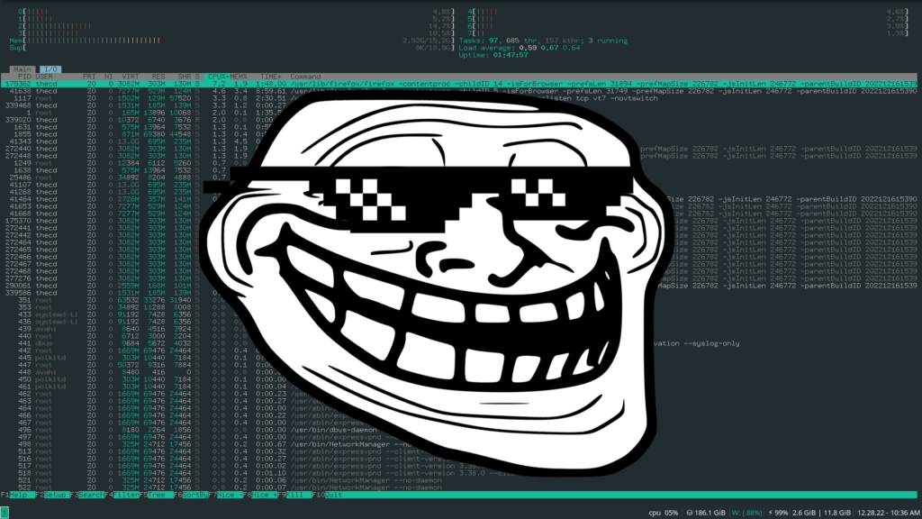Toggle Tree view with the F5 button
Image resolution: width=922 pixels, height=519 pixels.
tap(156, 495)
